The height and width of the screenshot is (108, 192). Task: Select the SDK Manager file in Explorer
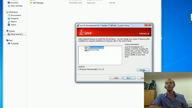(x=38, y=3)
